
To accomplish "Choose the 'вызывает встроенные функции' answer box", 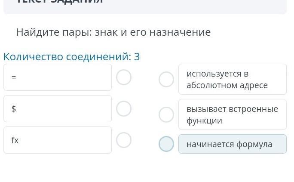I will coord(232,114).
